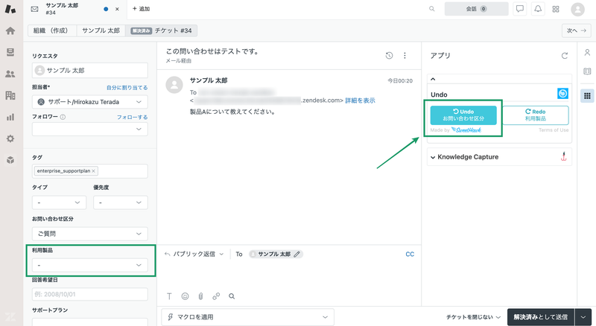Open the cube apps icon in sidebar
Viewport: 596px width, 326px height.
tap(10, 160)
